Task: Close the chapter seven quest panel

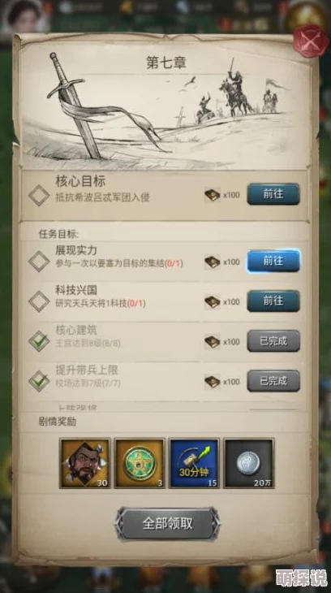Action: point(311,40)
